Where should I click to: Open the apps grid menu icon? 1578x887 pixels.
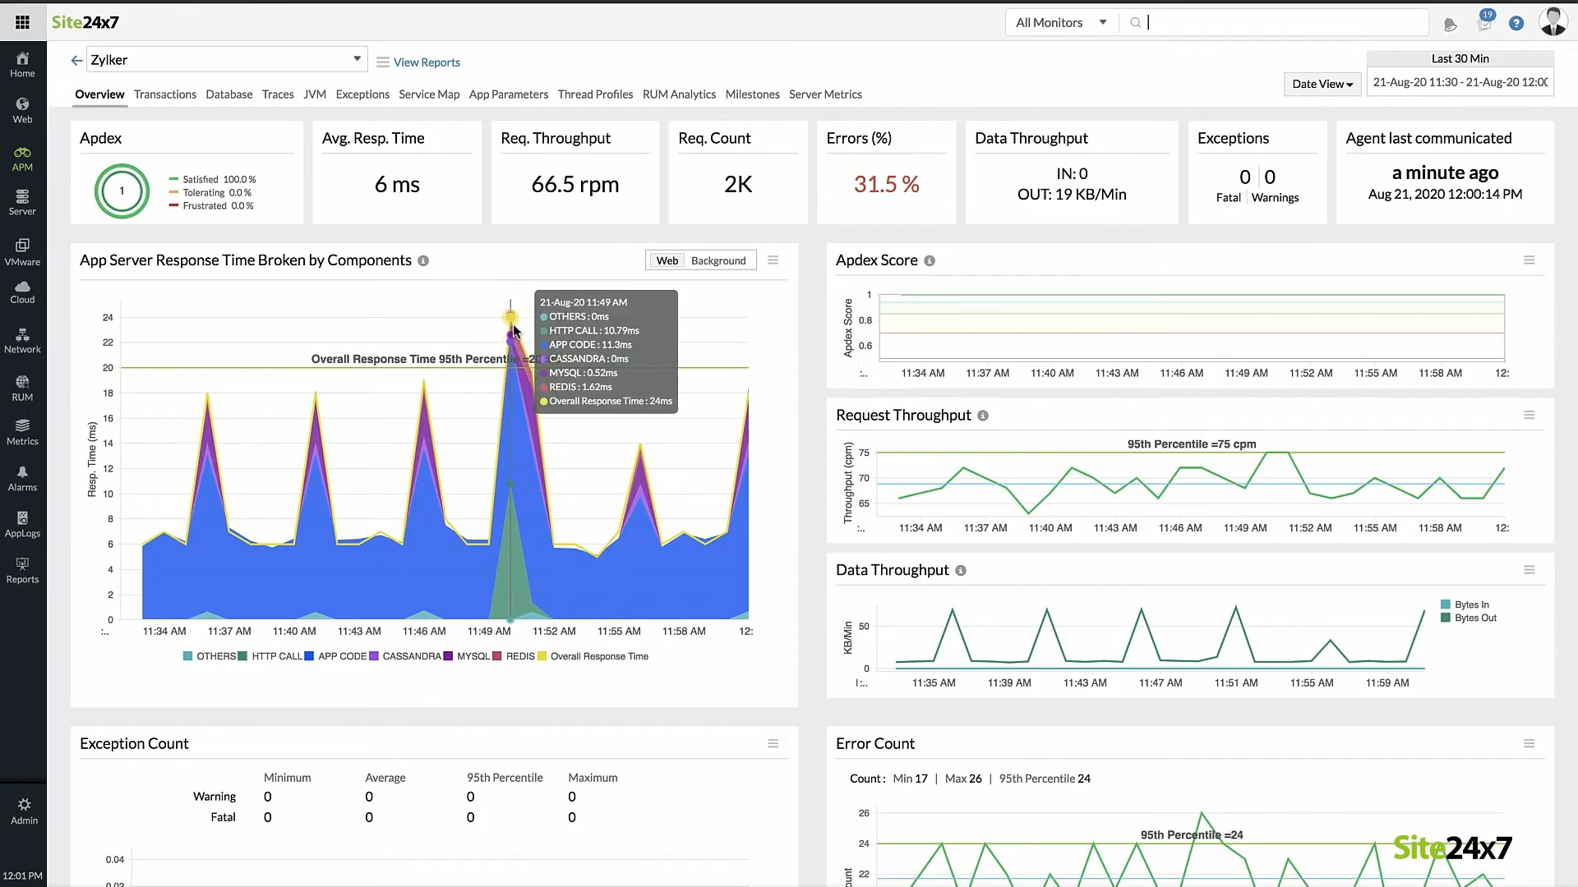tap(22, 22)
